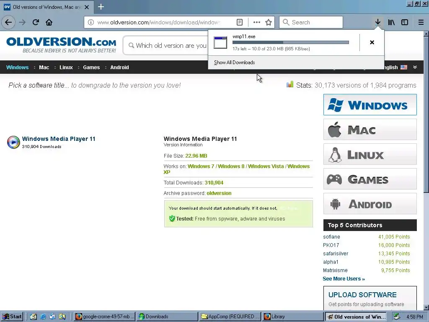
Task: Click the Mac category banner
Action: [370, 130]
